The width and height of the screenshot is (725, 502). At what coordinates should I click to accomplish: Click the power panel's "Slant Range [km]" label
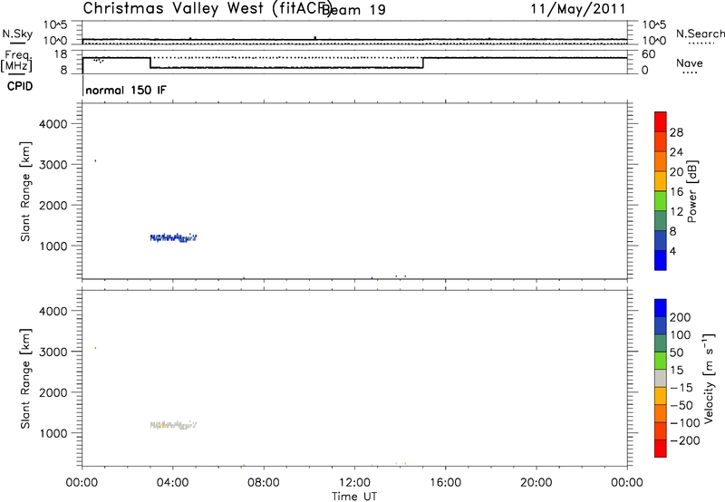(25, 191)
